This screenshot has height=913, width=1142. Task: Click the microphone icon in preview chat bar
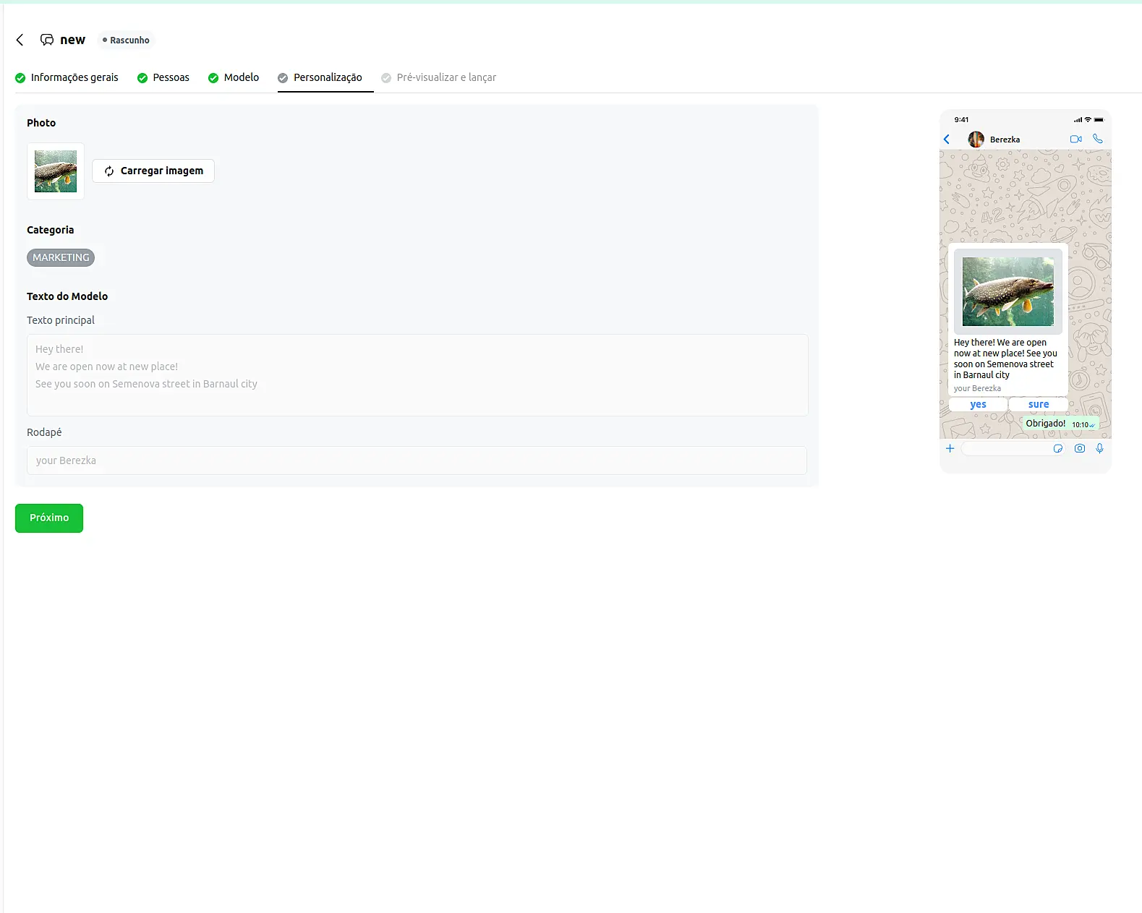tap(1100, 449)
